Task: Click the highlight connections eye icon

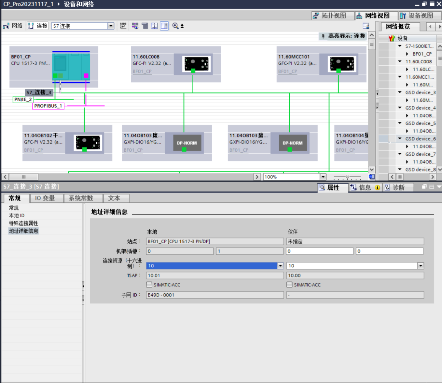Action: (135, 26)
